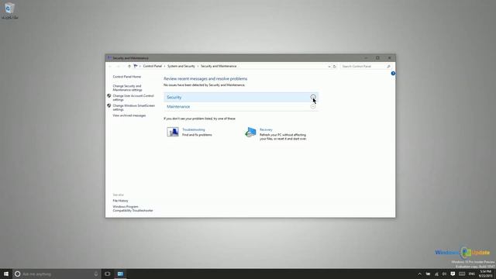Expand the Maintenance section chevron

click(x=313, y=107)
